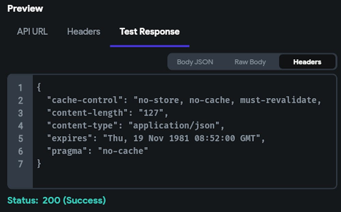
Task: Click the Status: 200 (Success) text
Action: [57, 200]
